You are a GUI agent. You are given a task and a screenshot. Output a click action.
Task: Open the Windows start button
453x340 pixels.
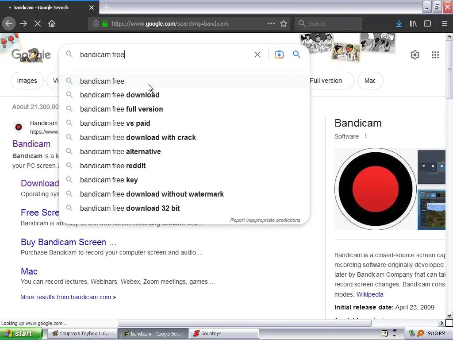tap(21, 333)
